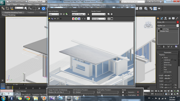Open the Display command panel tab
This screenshot has width=180, height=101.
(173, 19)
